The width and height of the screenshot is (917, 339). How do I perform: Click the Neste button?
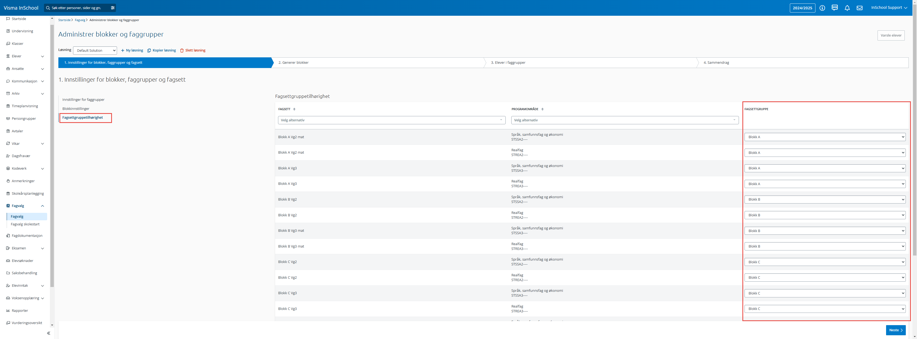coord(896,330)
